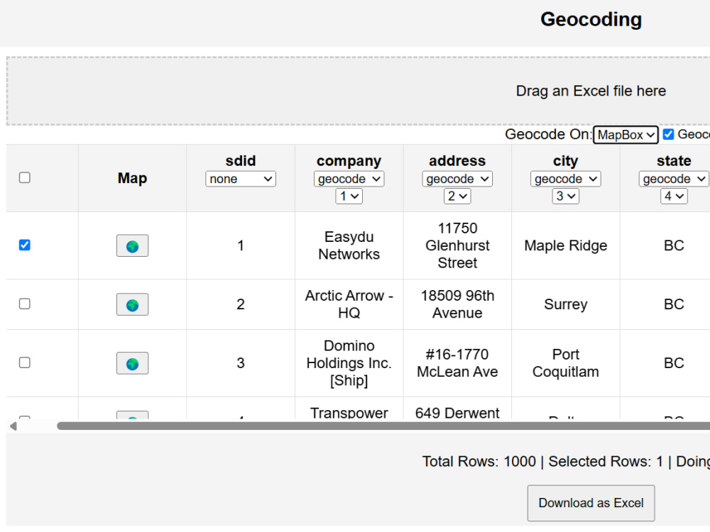This screenshot has width=710, height=532.
Task: Open map for Domino Holdings Inc. row
Action: pos(132,363)
